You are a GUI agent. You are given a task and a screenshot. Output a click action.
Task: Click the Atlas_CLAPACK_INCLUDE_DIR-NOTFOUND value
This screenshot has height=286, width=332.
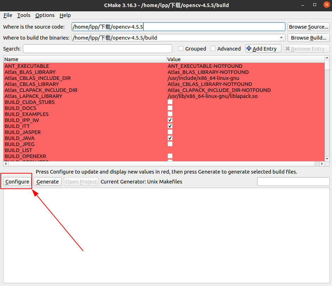219,90
